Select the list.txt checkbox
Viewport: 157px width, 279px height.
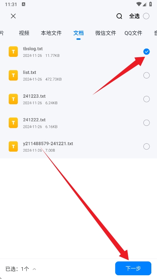[x=146, y=75]
